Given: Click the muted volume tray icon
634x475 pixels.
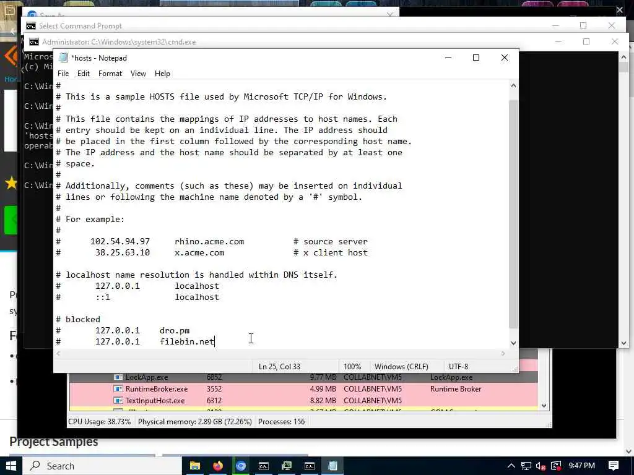Looking at the screenshot, I should click(541, 466).
